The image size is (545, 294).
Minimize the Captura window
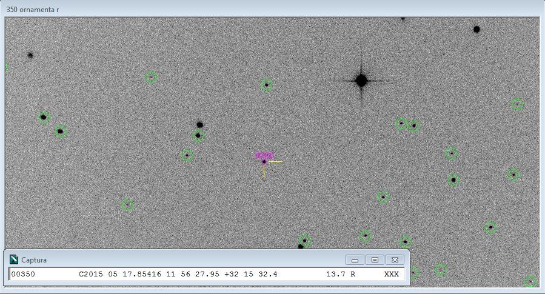click(355, 259)
